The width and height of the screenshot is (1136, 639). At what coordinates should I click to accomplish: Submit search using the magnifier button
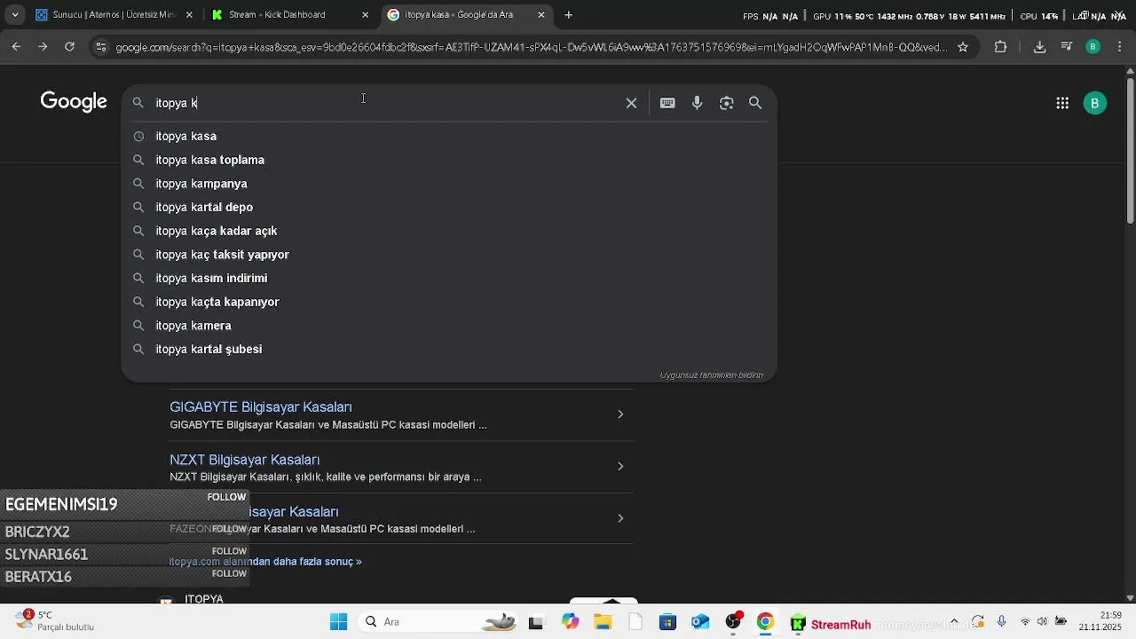click(x=755, y=103)
